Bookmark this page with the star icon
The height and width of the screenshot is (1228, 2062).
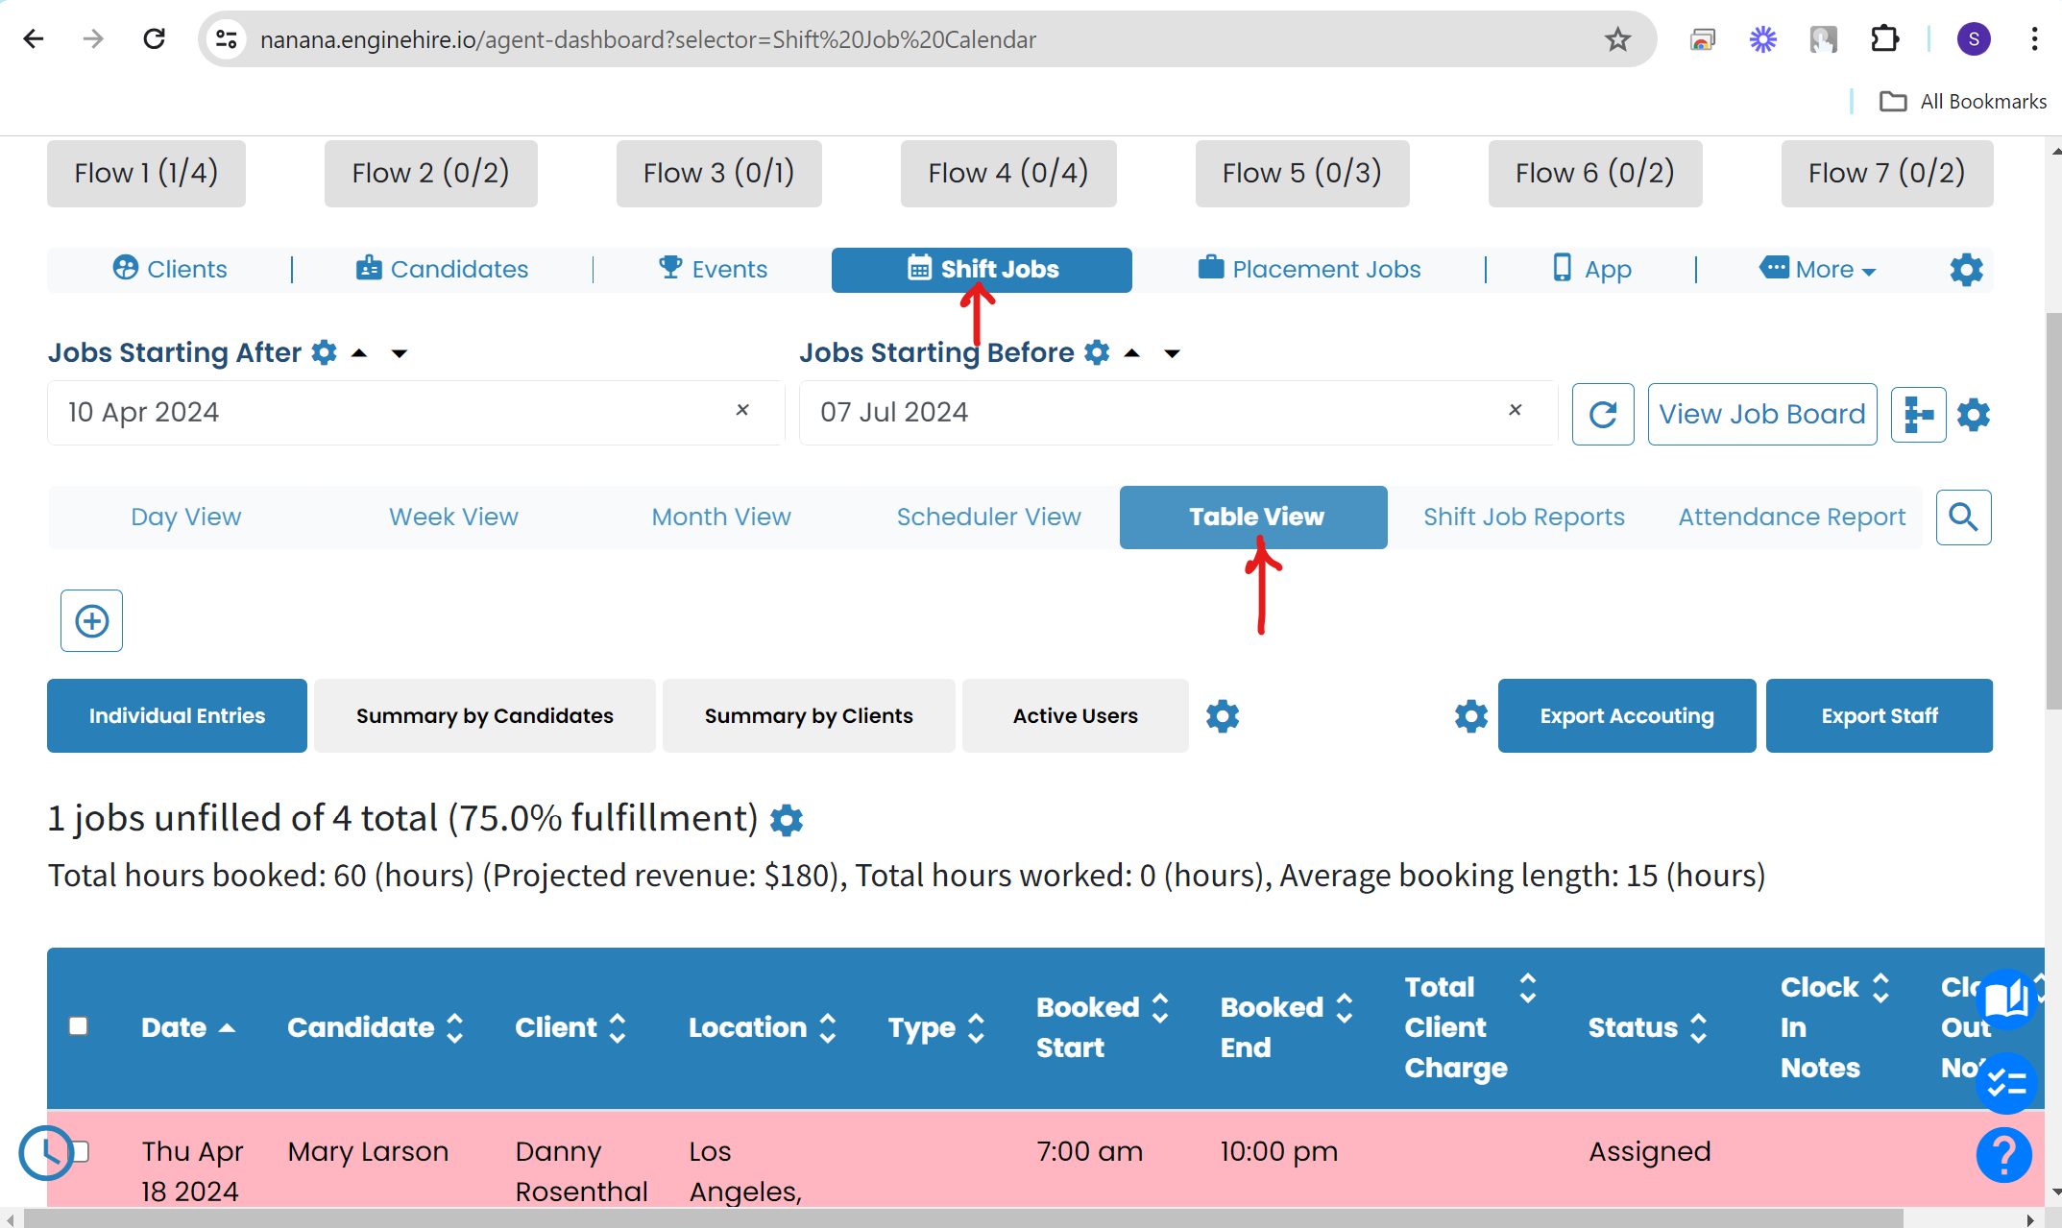(x=1617, y=39)
